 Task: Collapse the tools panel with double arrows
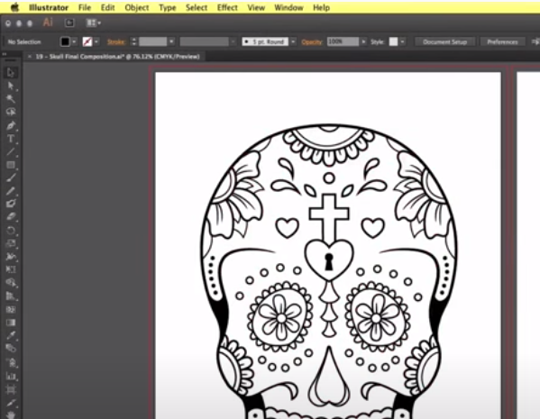tap(5, 54)
